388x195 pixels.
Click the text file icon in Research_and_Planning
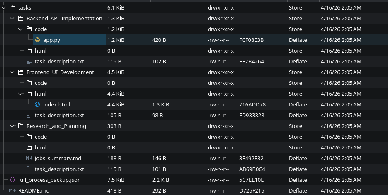29,169
